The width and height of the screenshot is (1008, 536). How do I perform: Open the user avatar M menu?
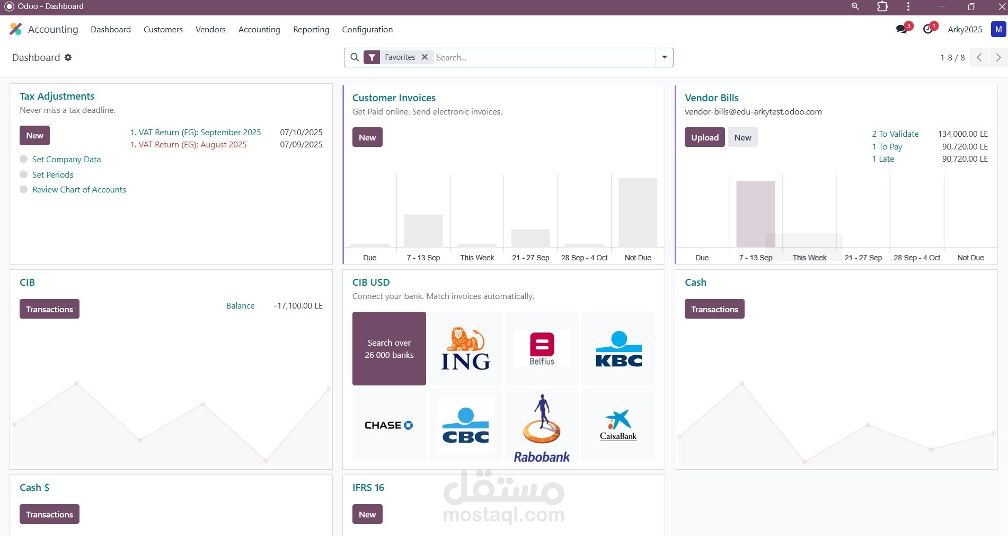pos(998,29)
